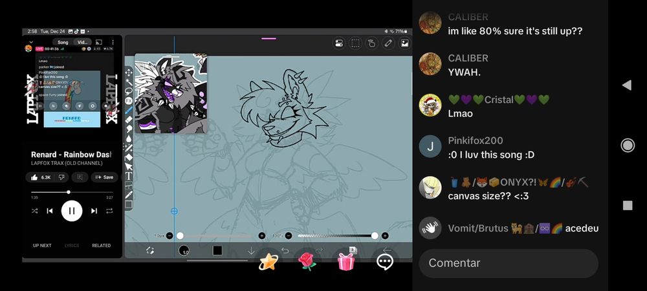Decrease brush opacity with minus button
The image size is (647, 291).
click(289, 236)
